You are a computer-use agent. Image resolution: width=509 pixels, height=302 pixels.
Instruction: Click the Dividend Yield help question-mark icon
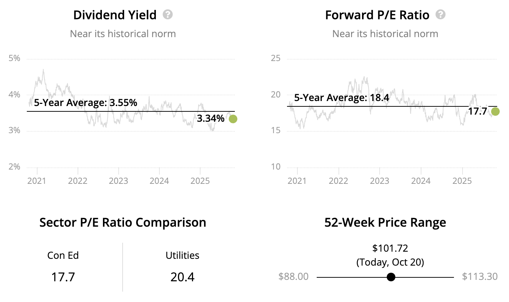[x=168, y=15]
